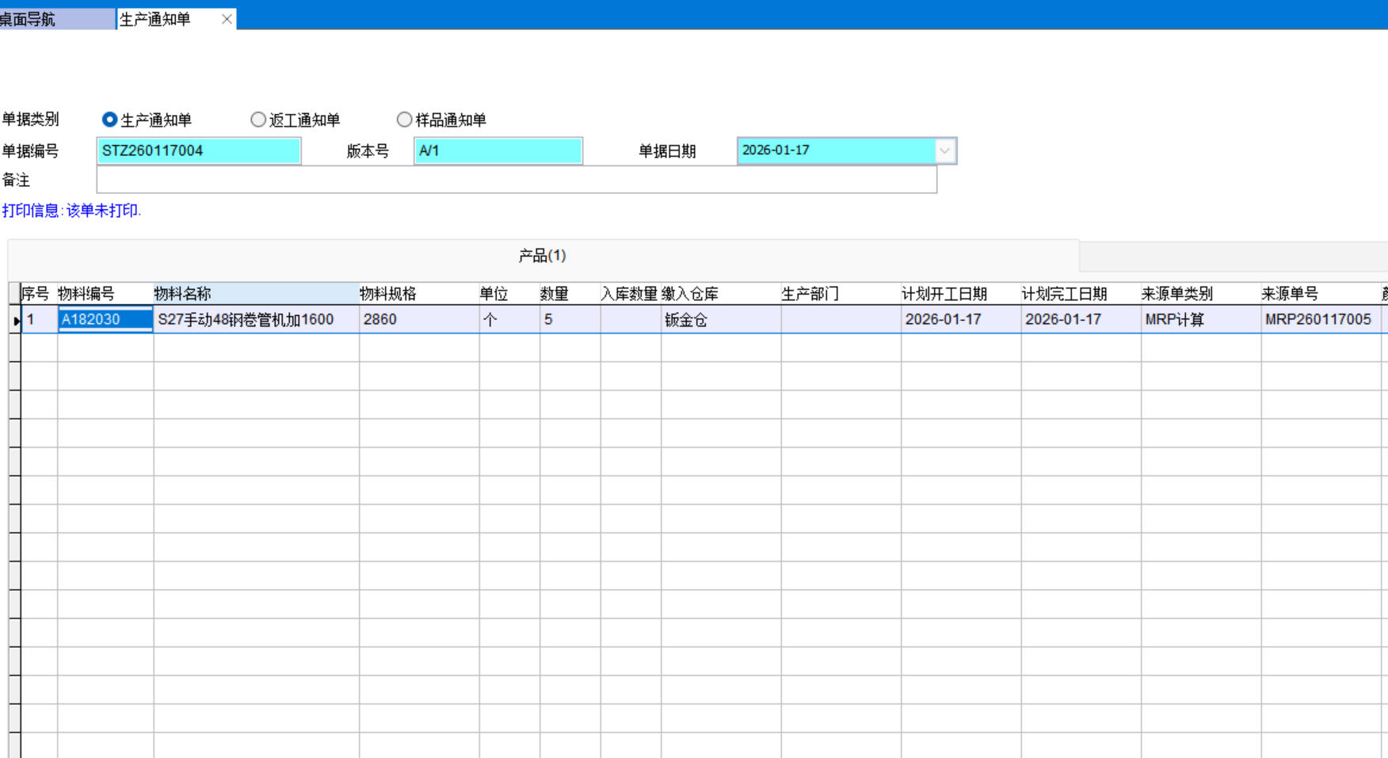
Task: Close the 生产通知单 tab
Action: pyautogui.click(x=227, y=19)
